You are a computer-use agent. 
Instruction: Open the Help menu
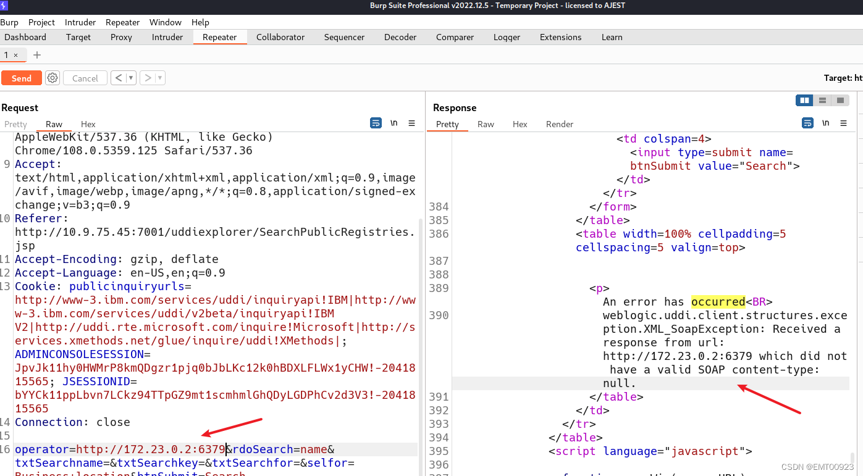click(x=200, y=22)
